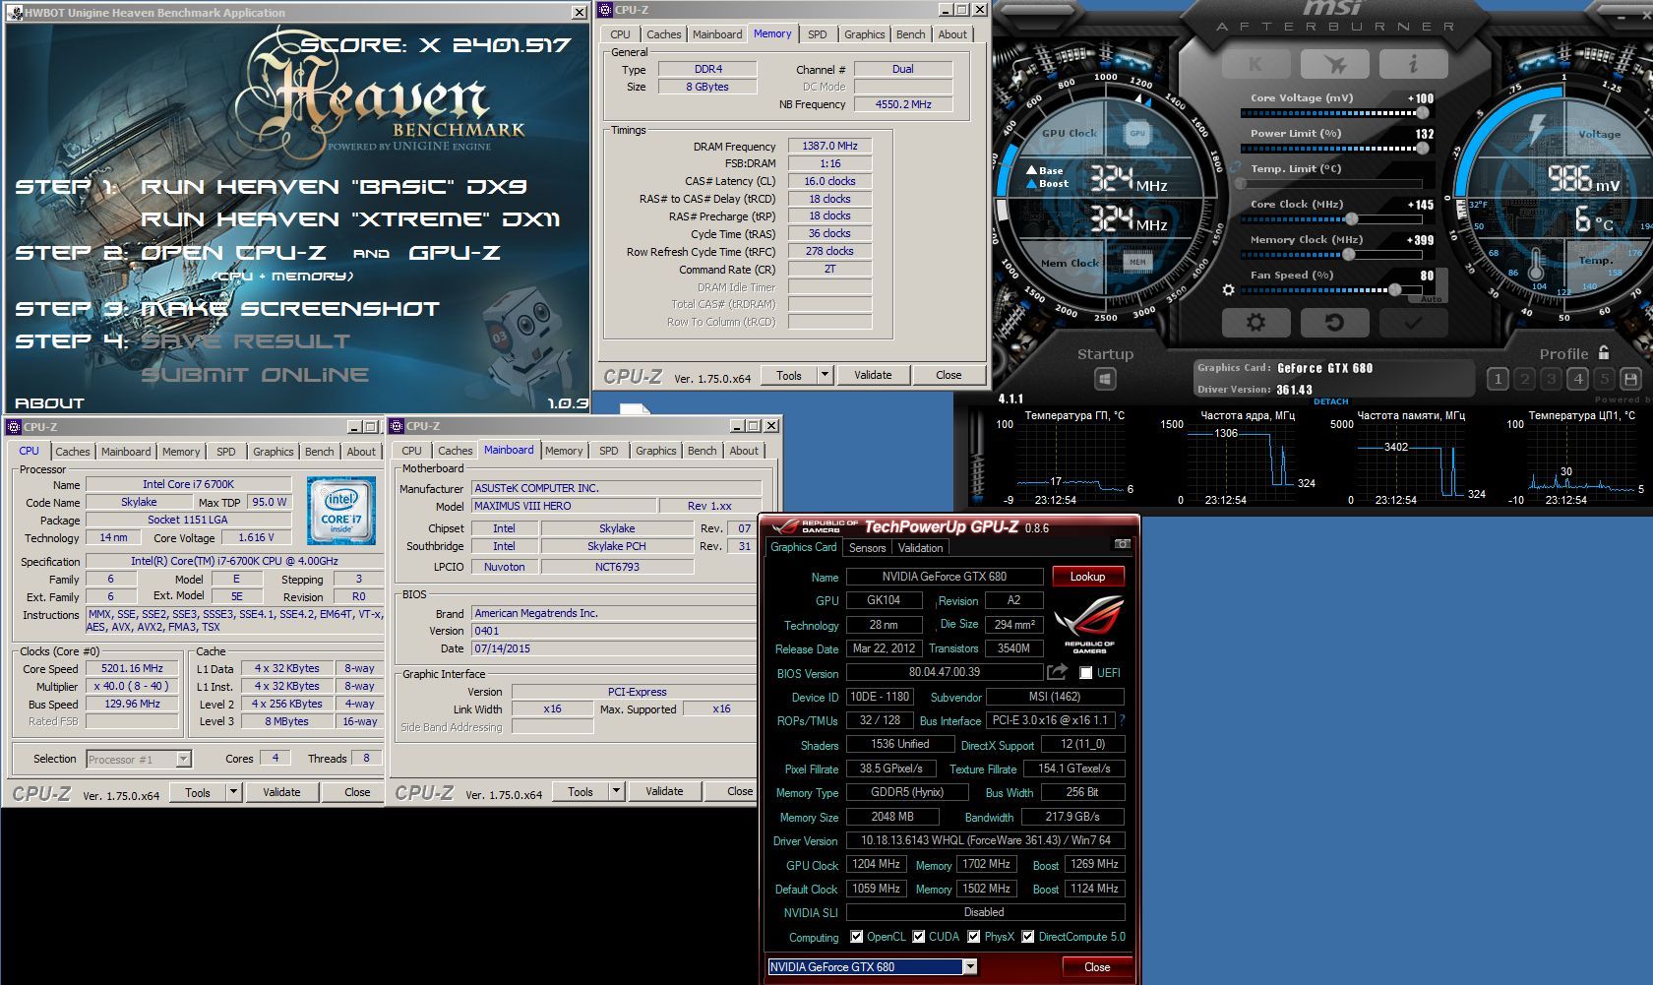Click the Fan Speed slider handle
This screenshot has width=1653, height=985.
click(x=1394, y=290)
